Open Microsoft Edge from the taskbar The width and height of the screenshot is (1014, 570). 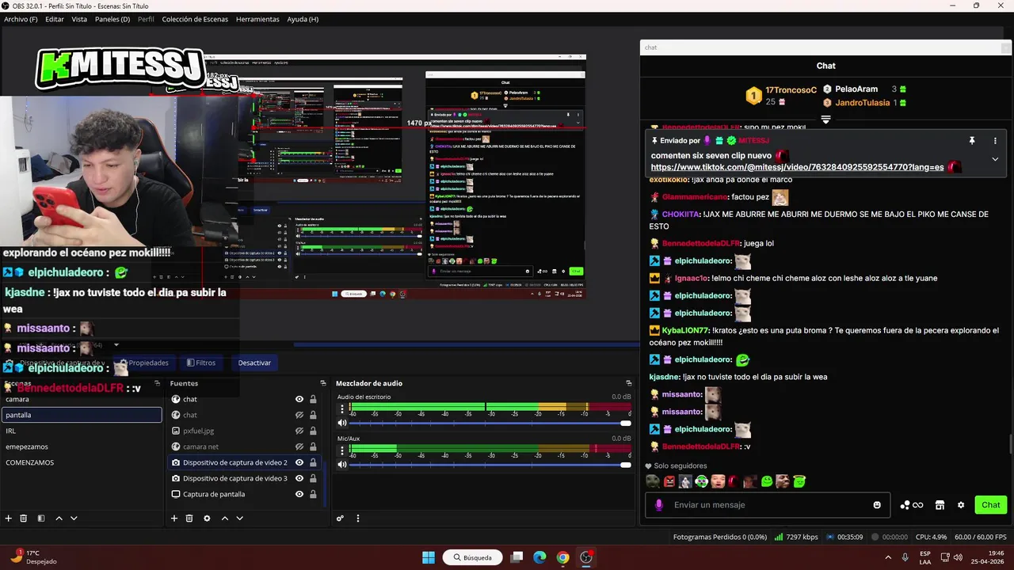(x=539, y=557)
